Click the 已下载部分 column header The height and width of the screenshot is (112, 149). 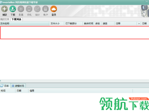tap(74, 24)
